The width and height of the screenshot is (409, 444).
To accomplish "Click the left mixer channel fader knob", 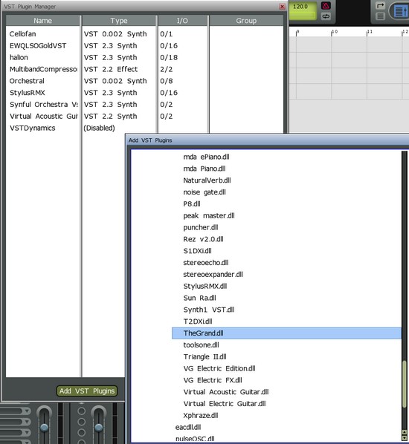I will (45, 427).
